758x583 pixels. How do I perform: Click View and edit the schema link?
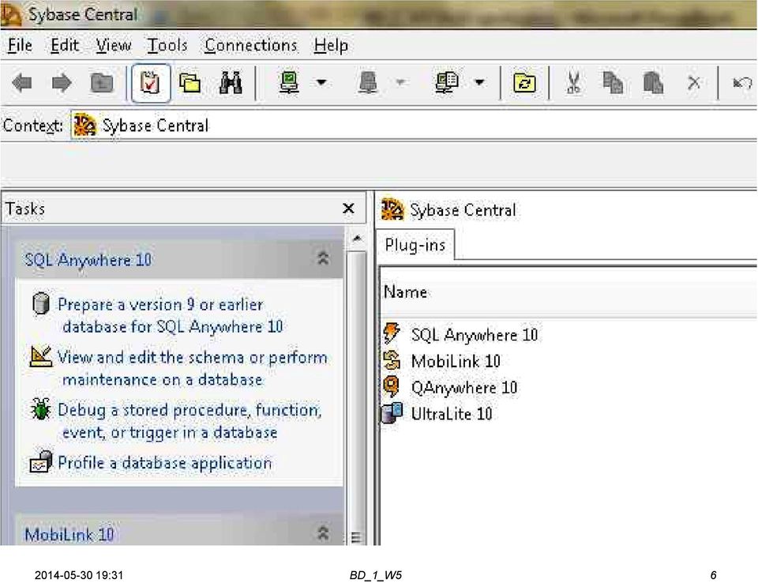pos(193,369)
